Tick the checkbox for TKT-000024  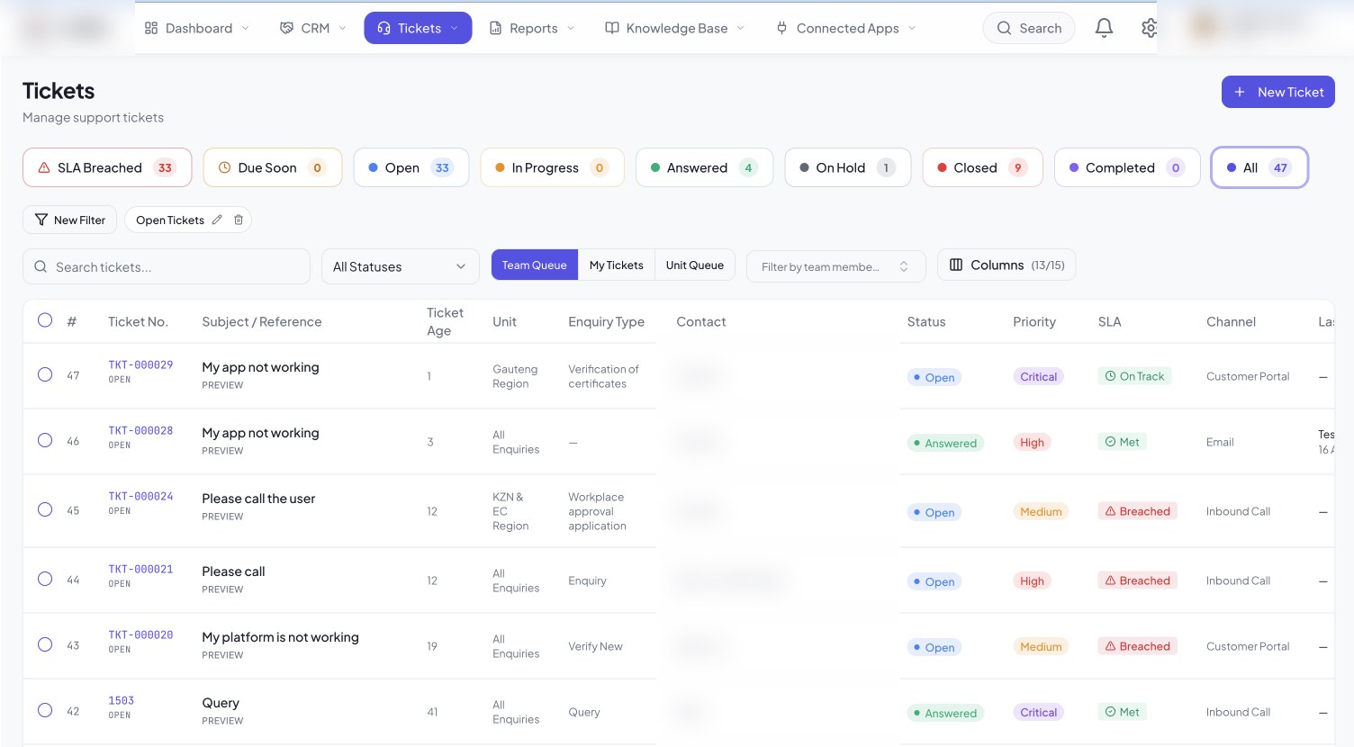coord(45,509)
